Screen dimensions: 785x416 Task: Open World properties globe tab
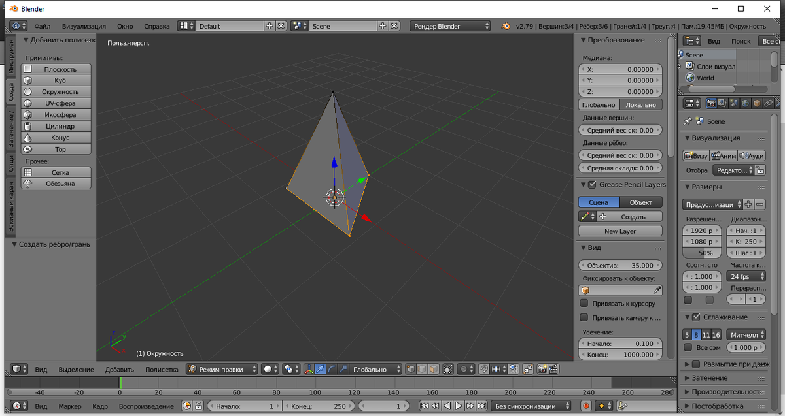tap(745, 103)
